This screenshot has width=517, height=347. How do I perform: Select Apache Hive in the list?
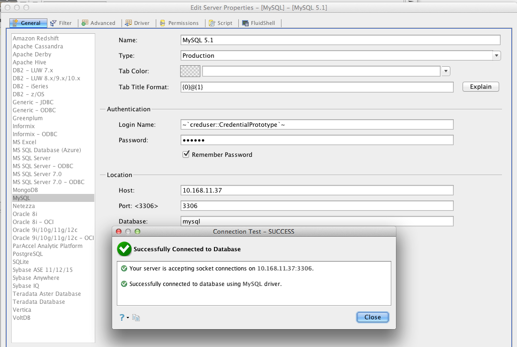[x=30, y=62]
